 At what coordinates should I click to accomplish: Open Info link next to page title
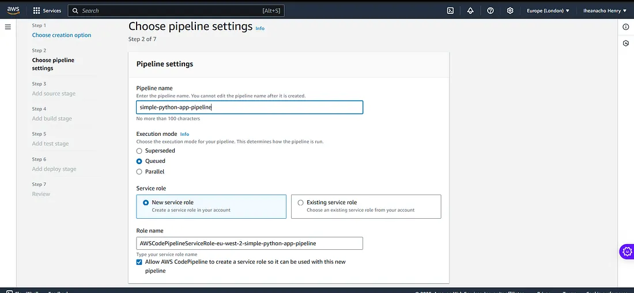coord(260,28)
